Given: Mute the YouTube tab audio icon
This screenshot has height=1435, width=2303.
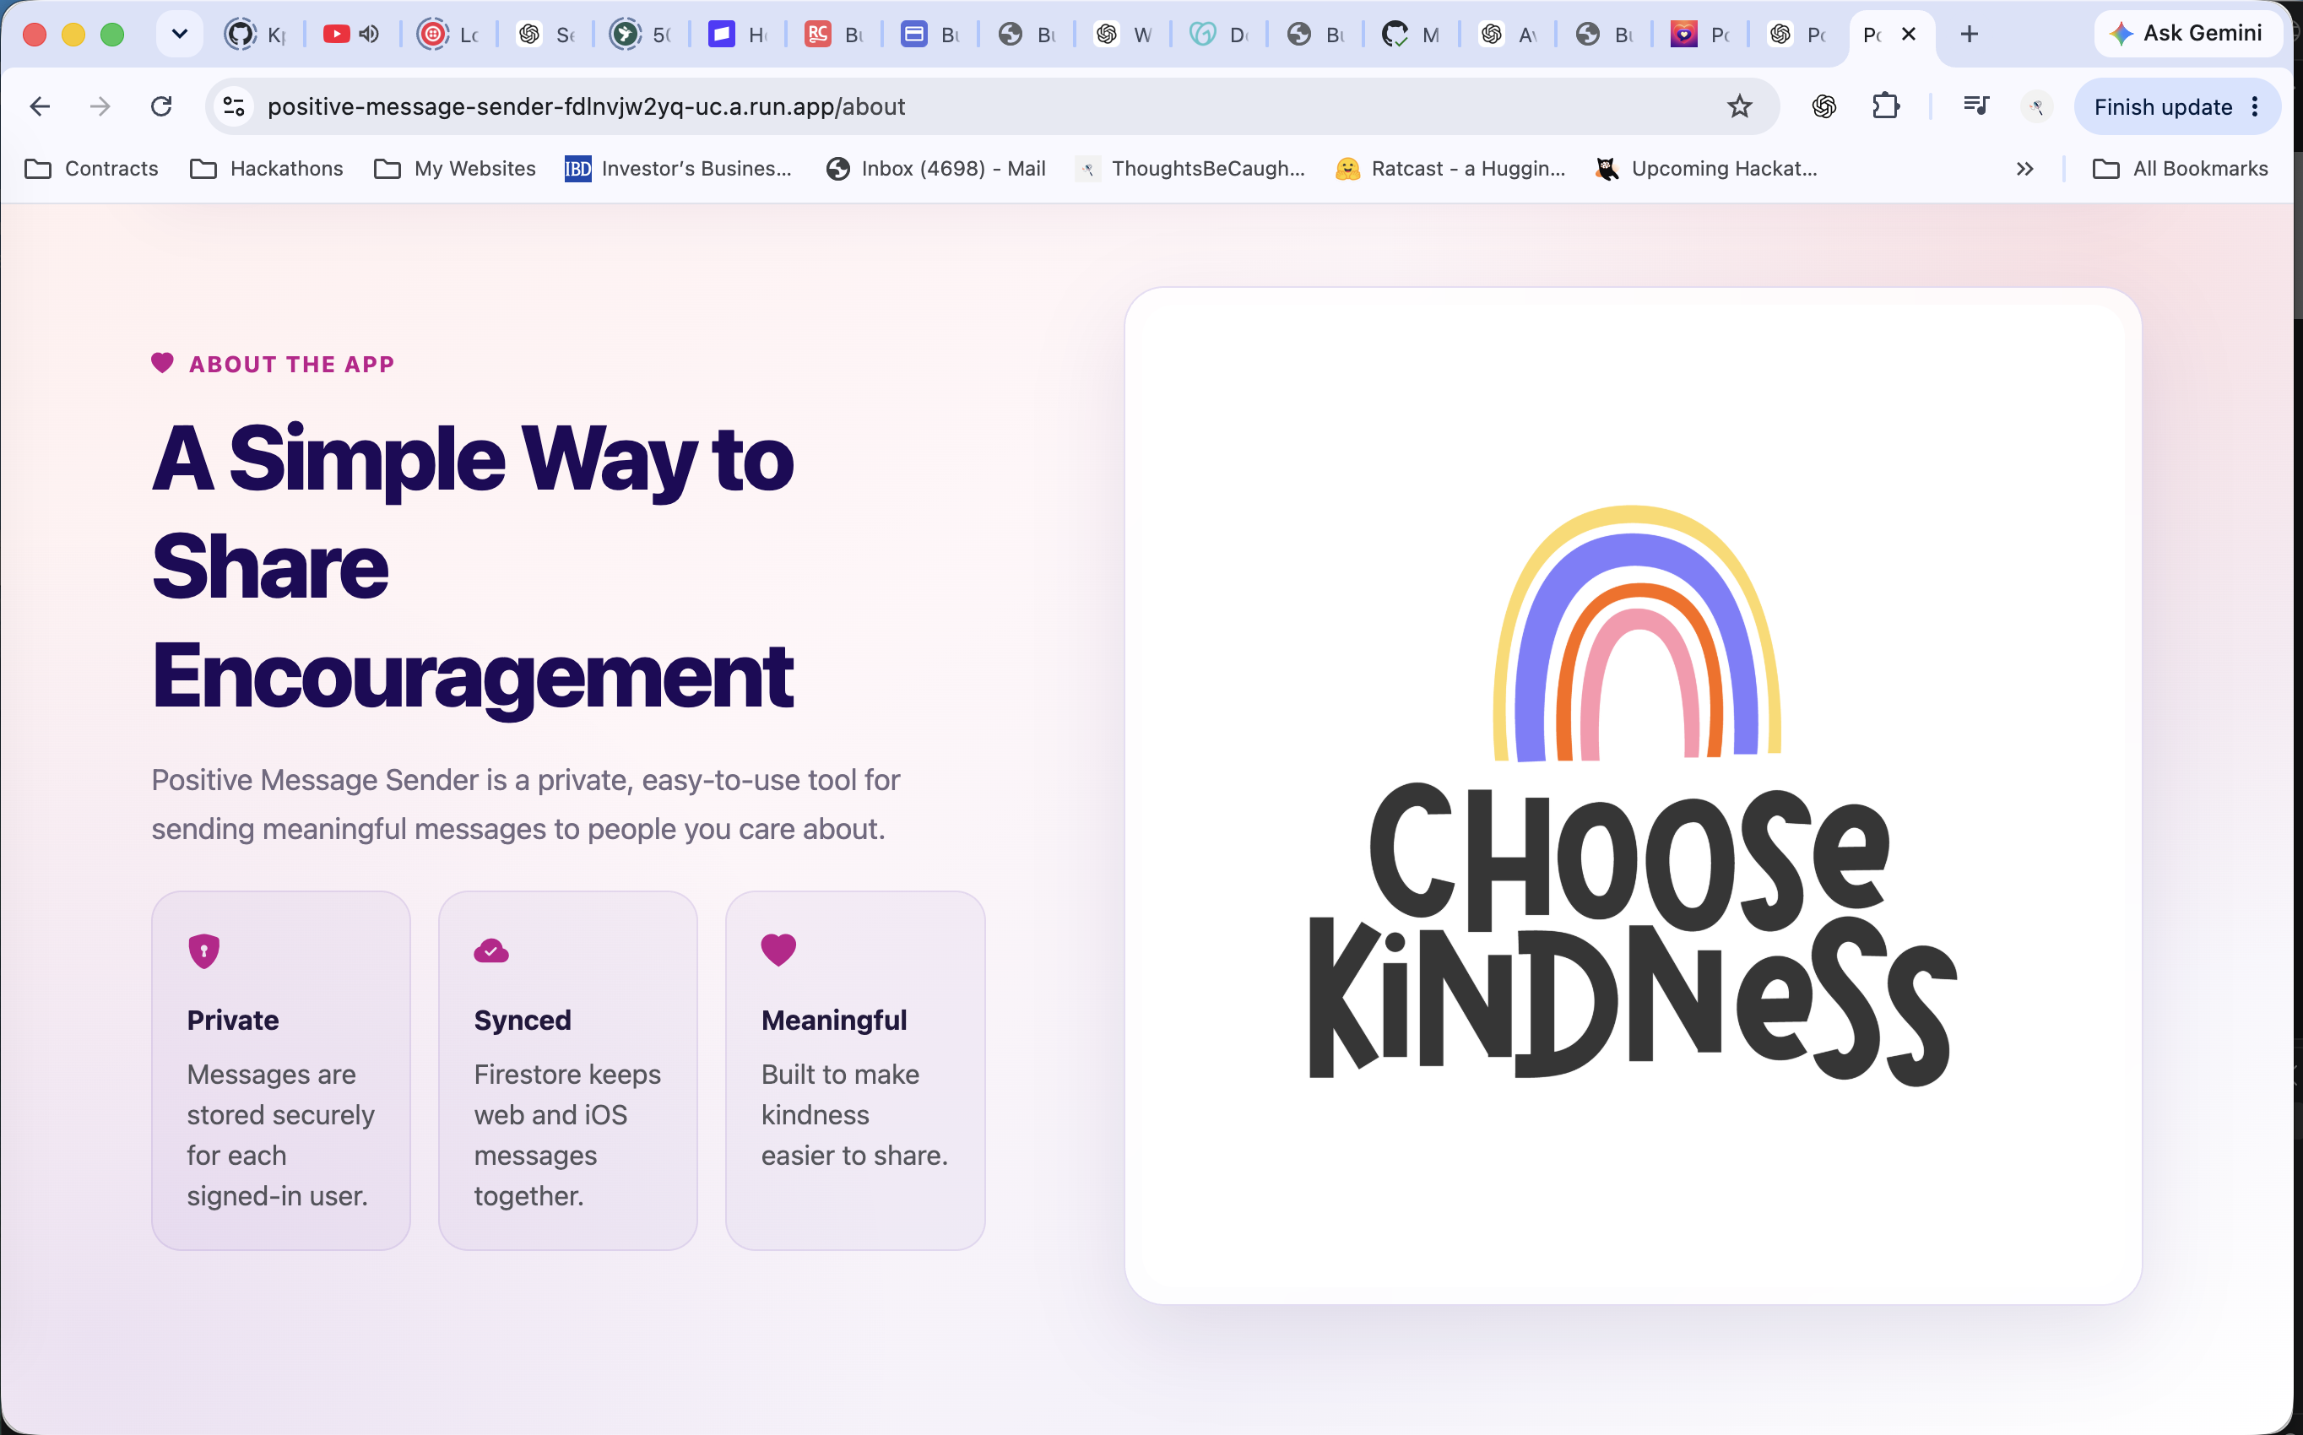Looking at the screenshot, I should tap(369, 34).
